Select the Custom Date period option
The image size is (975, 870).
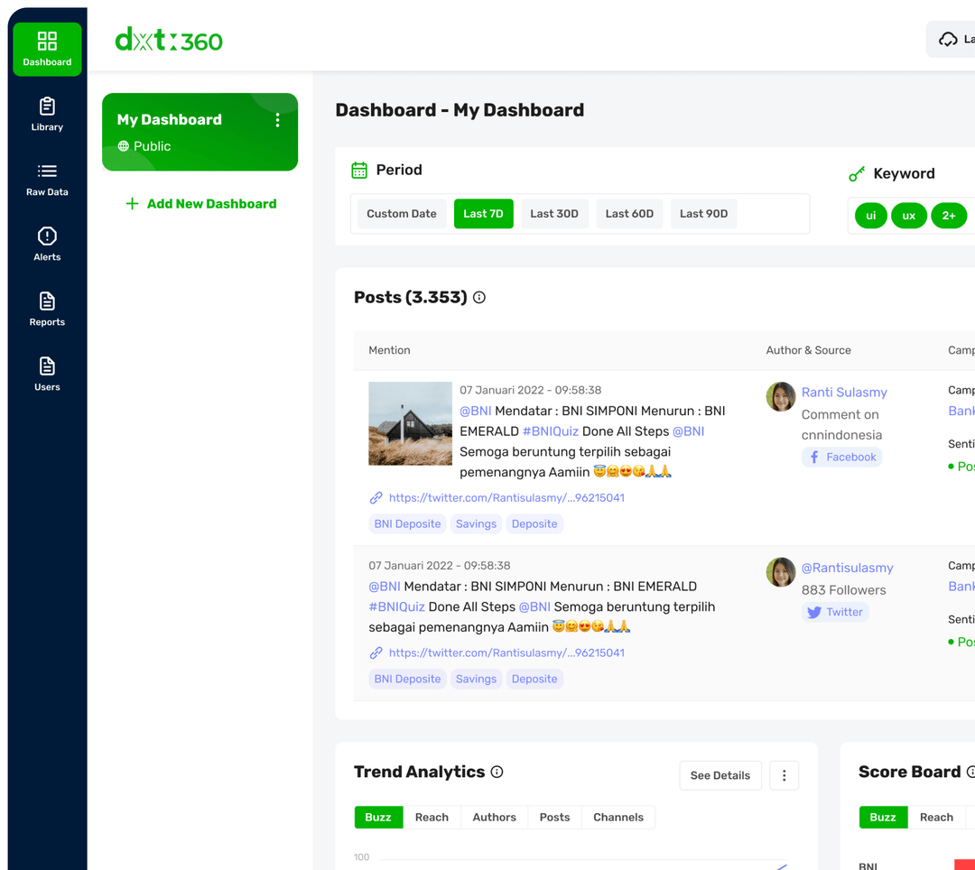tap(401, 213)
